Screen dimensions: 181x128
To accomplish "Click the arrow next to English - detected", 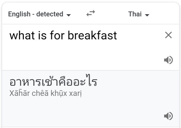I will [69, 15].
